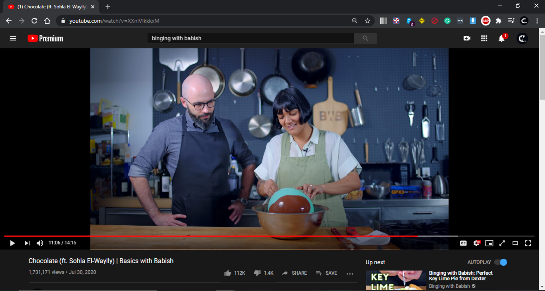
Task: Close the Chocolate video tab
Action: coord(93,7)
